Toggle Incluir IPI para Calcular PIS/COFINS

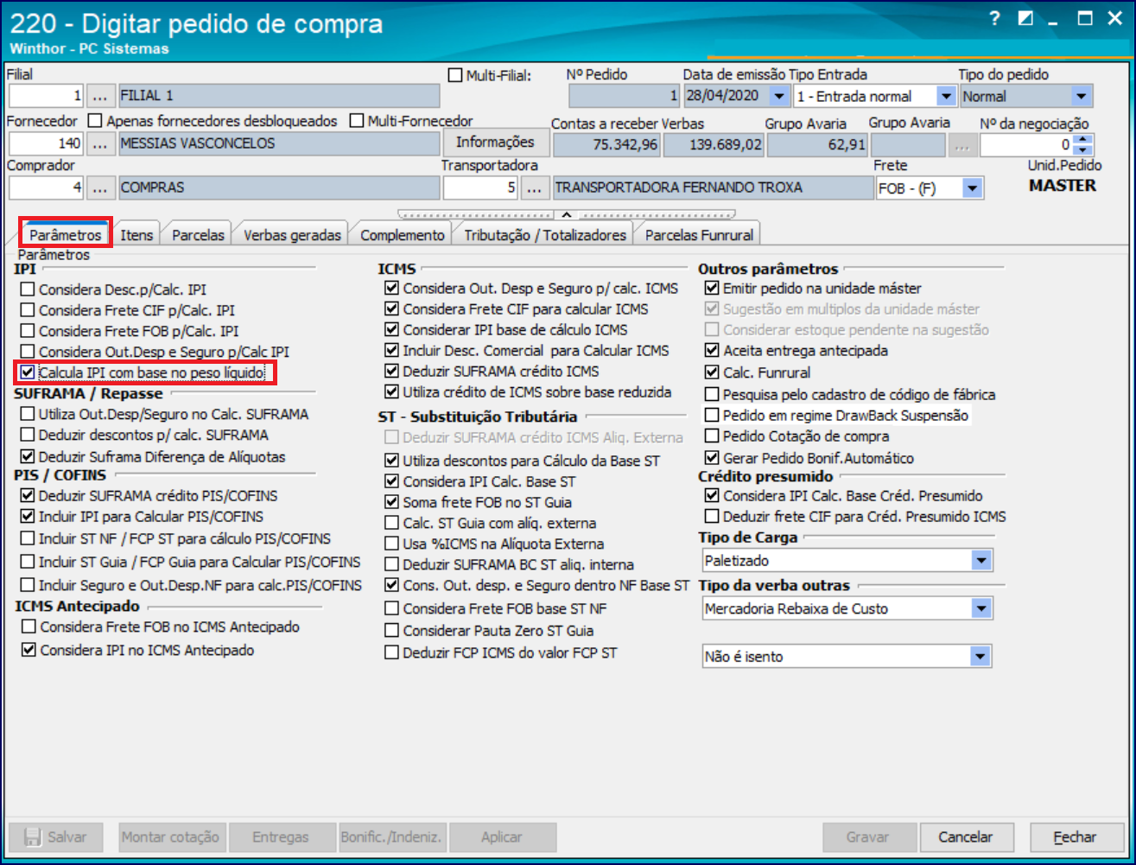coord(29,517)
